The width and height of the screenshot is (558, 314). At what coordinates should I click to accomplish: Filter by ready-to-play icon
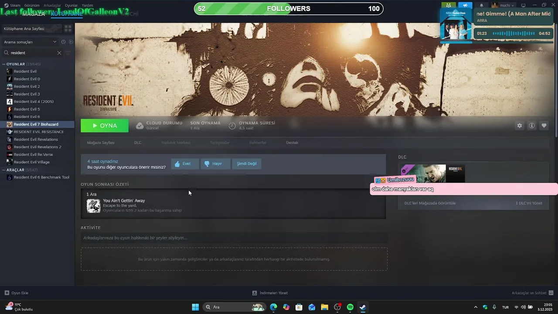tap(71, 42)
